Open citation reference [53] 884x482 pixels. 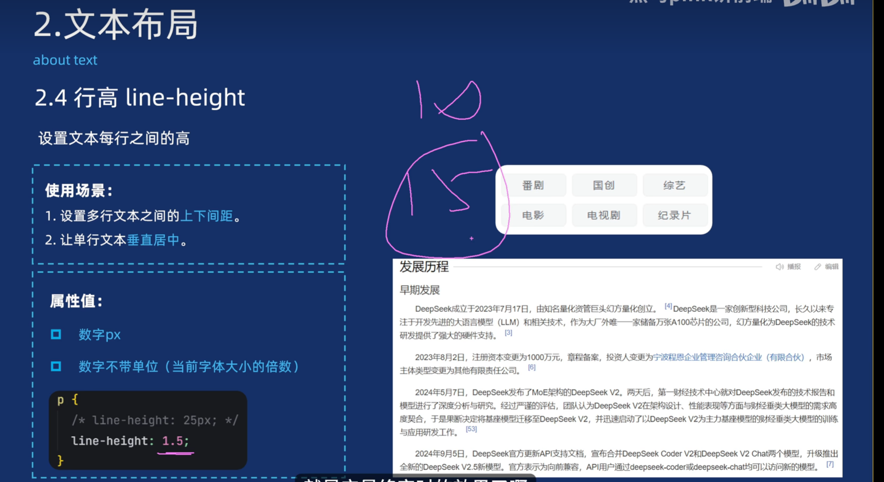coord(471,429)
